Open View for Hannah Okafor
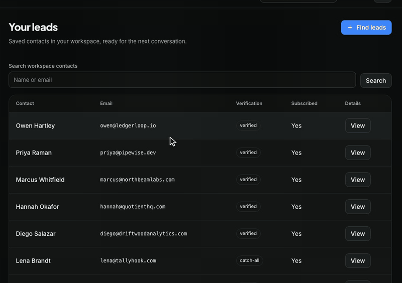The height and width of the screenshot is (283, 402). pos(358,207)
